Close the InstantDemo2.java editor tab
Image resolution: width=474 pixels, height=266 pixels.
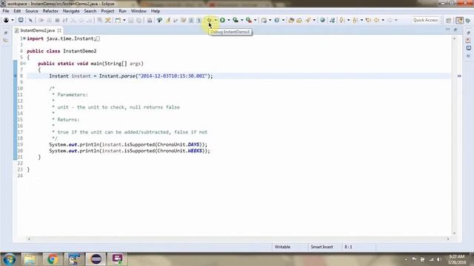(x=59, y=30)
